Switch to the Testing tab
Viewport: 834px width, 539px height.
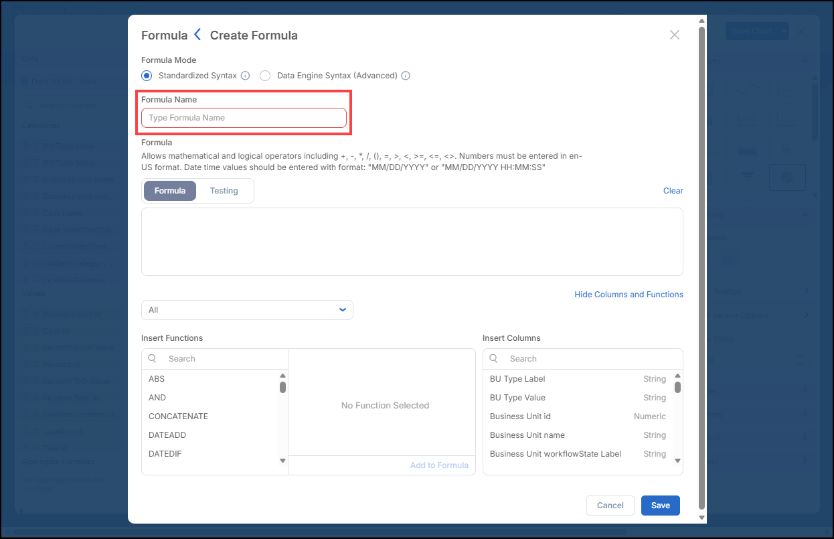click(224, 191)
